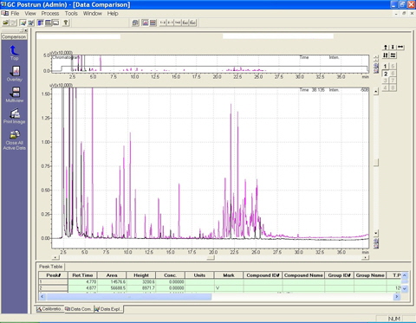The image size is (416, 323).
Task: Click the Top navigation icon in sidebar
Action: [14, 52]
